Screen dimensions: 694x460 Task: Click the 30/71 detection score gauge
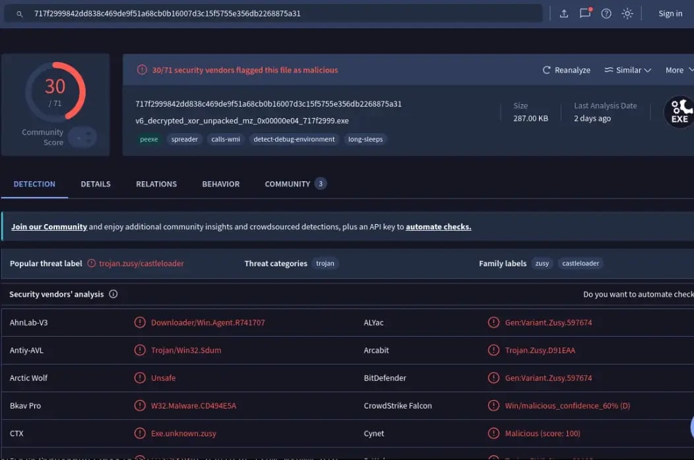click(55, 91)
